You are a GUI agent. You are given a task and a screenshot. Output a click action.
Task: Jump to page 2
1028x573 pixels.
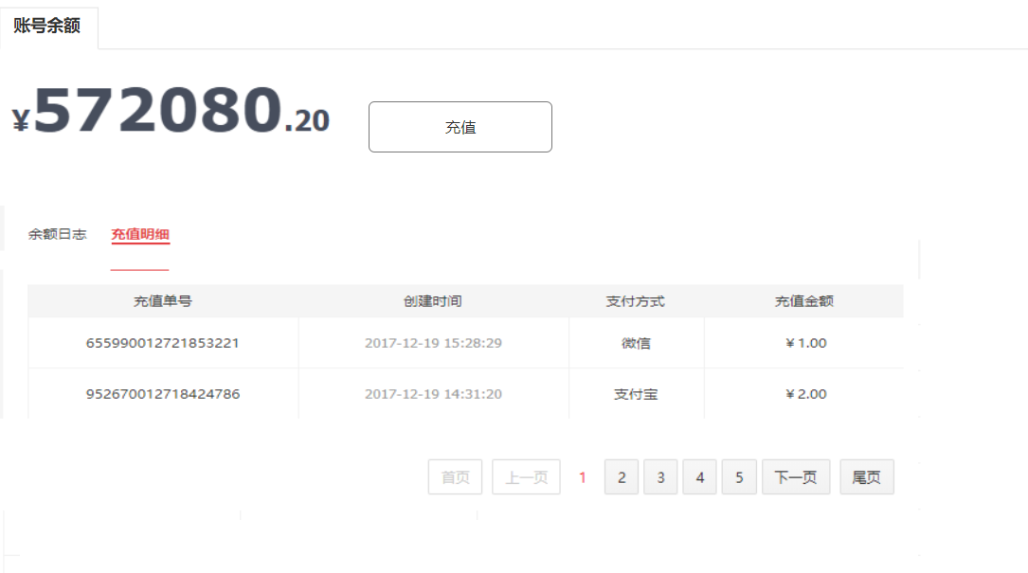click(622, 476)
